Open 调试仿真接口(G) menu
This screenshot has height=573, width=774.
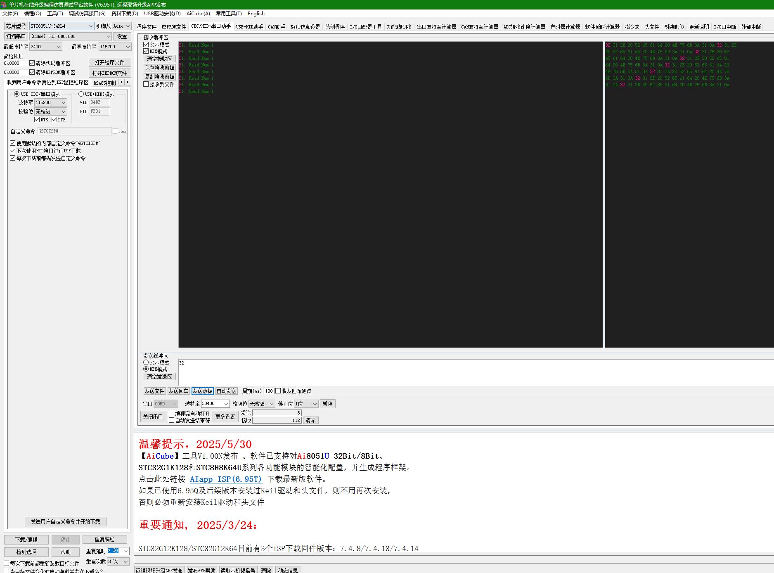pos(87,14)
